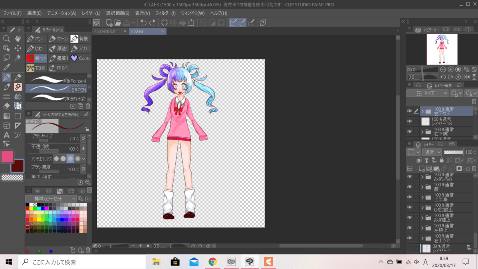The width and height of the screenshot is (478, 269).
Task: Select the Move layer tool
Action: (x=18, y=48)
